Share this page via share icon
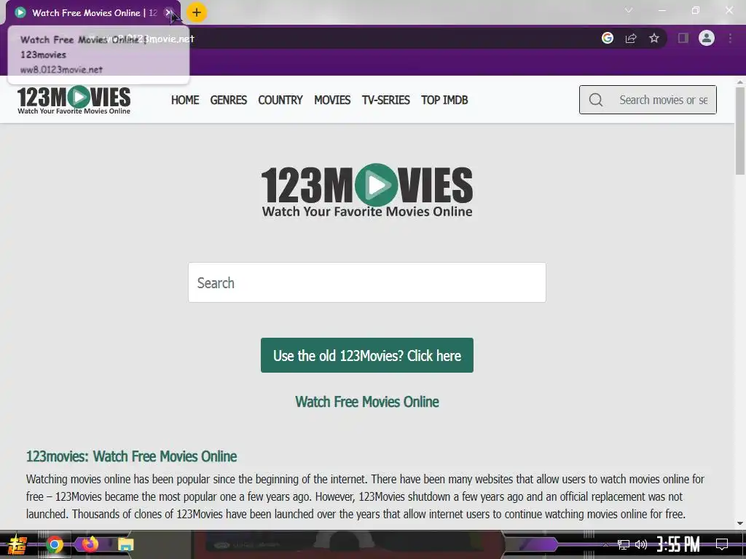Image resolution: width=746 pixels, height=559 pixels. 631,38
